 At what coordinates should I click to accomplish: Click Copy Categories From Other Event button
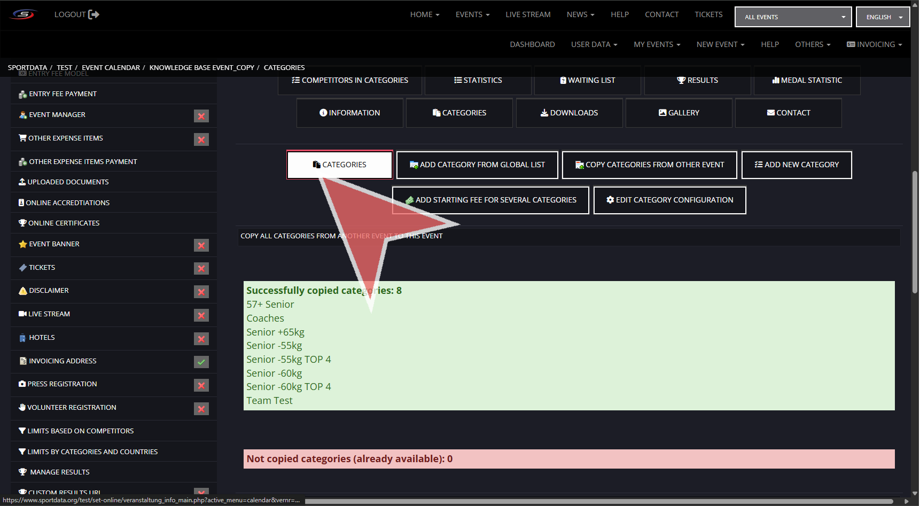[649, 165]
